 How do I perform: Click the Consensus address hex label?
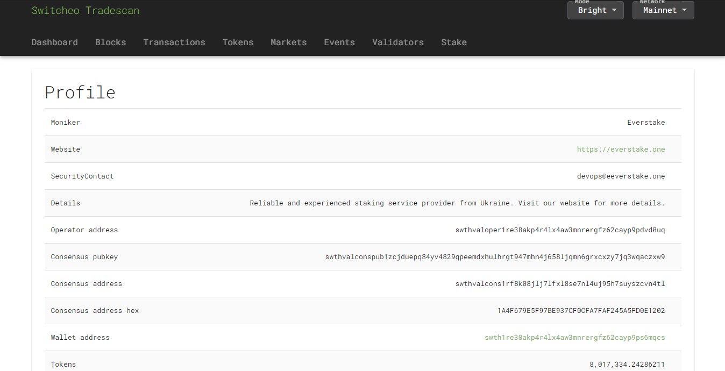click(x=95, y=311)
